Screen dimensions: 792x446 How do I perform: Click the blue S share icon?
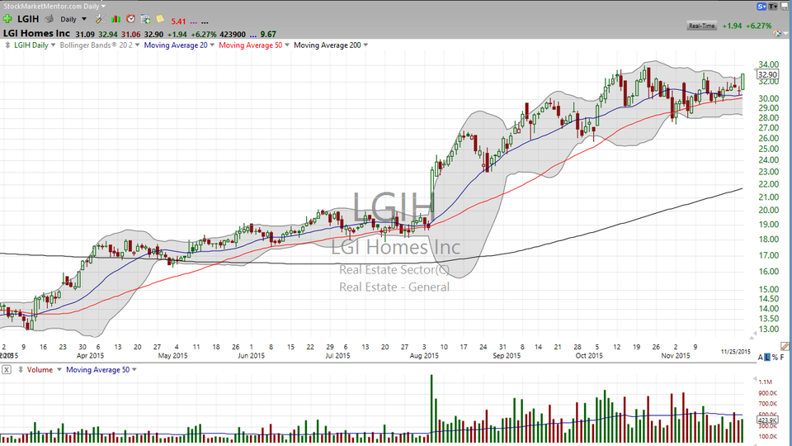click(x=761, y=7)
